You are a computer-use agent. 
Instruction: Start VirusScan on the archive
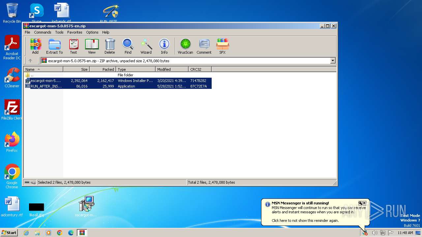click(x=185, y=46)
